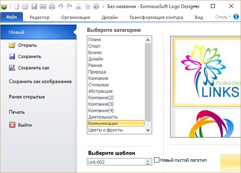Click the category list scroll down arrow
Screen dimensions: 241x173
pos(148,130)
